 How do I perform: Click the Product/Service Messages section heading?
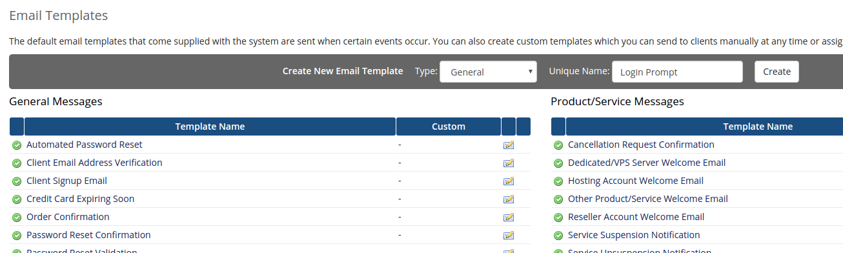click(617, 101)
